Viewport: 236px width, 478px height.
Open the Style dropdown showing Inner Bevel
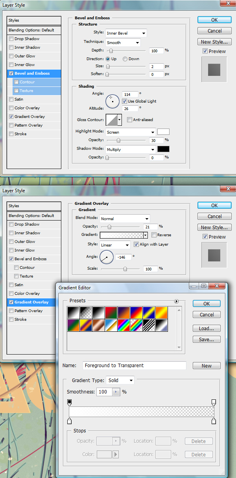pos(126,33)
